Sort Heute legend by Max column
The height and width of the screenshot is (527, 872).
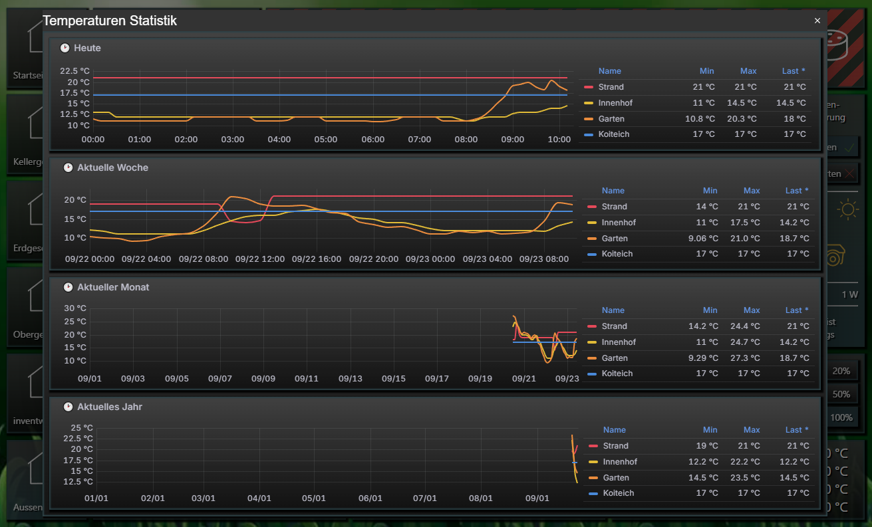pos(748,71)
